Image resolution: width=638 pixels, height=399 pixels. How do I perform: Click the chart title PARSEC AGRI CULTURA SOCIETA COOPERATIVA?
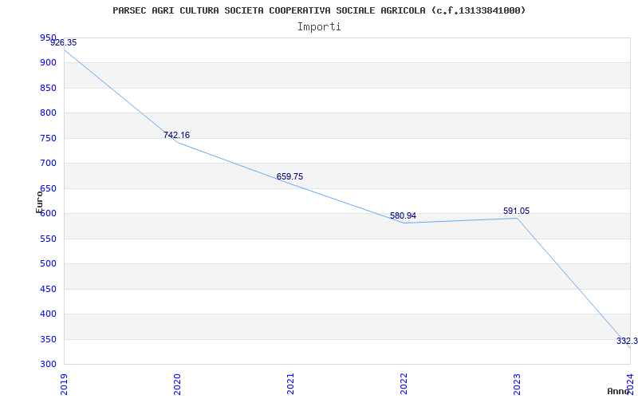coord(319,10)
